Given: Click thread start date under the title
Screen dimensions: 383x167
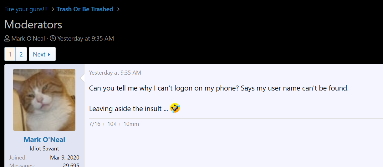Looking at the screenshot, I should coord(85,39).
